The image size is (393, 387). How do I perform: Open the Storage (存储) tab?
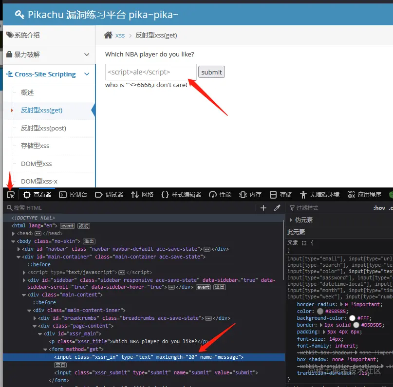(280, 195)
